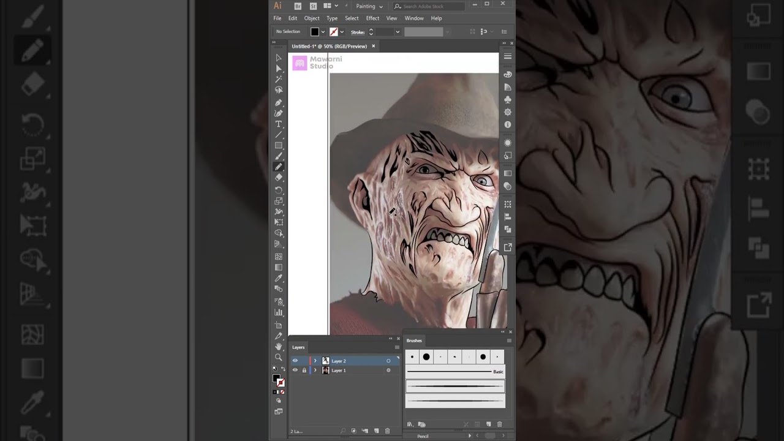Open Brush Libraries menu icon

tap(410, 424)
